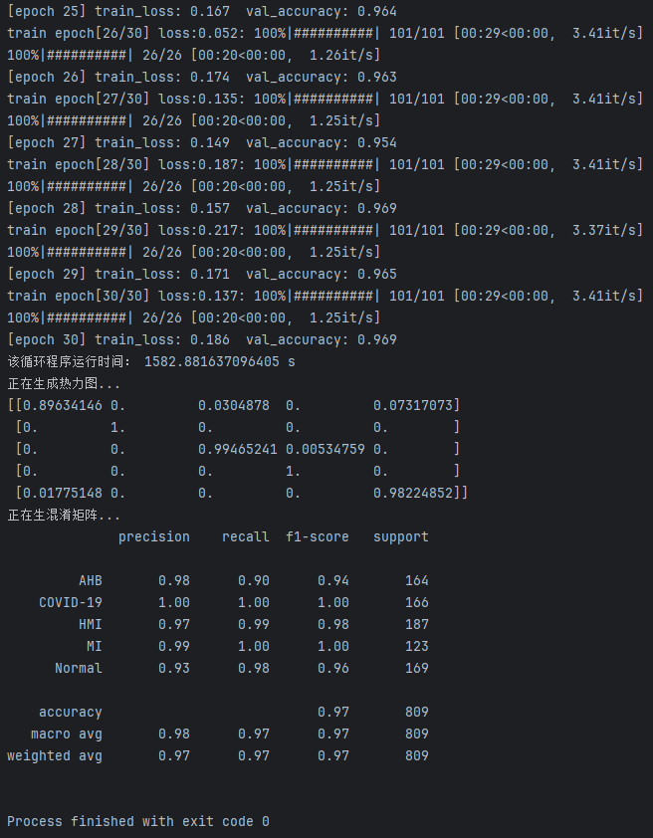653x838 pixels.
Task: Click the 'AHB' class row label
Action: pos(90,580)
